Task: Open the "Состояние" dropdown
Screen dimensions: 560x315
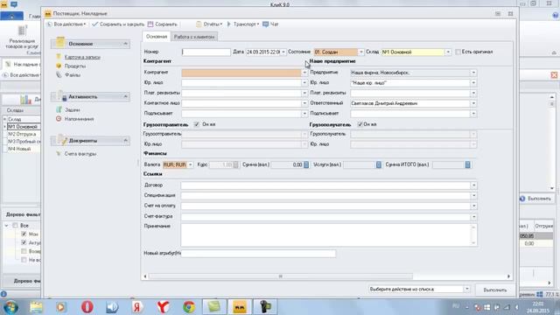Action: point(360,52)
